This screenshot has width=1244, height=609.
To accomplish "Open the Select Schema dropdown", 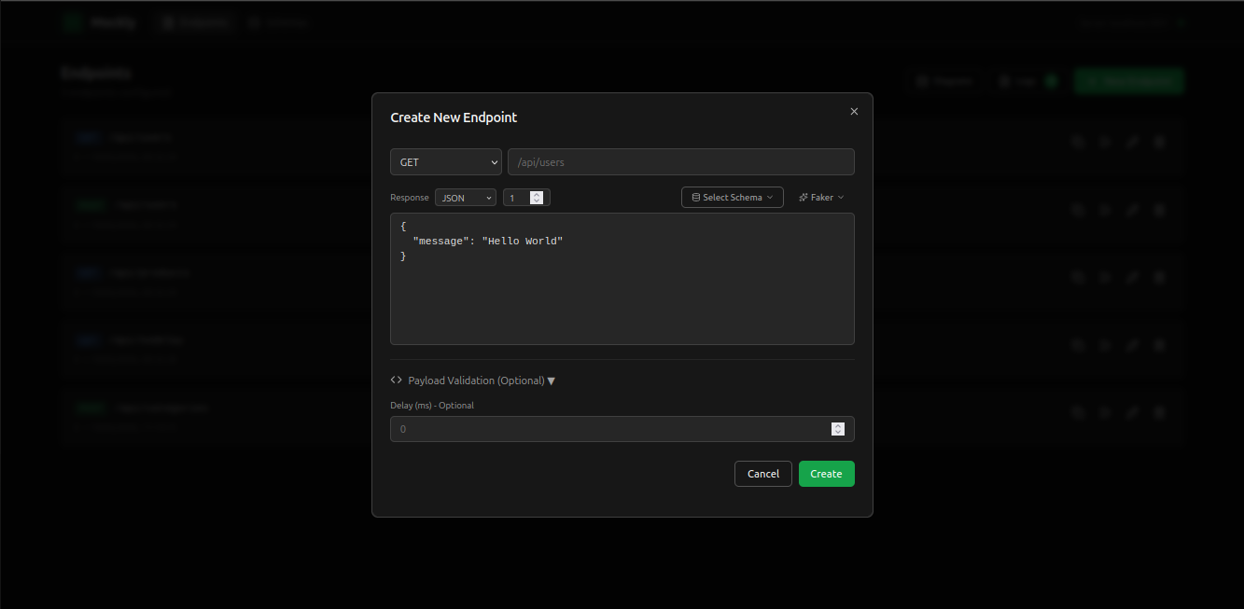I will (732, 198).
